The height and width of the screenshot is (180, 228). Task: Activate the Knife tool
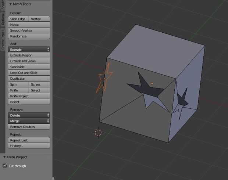(x=18, y=90)
